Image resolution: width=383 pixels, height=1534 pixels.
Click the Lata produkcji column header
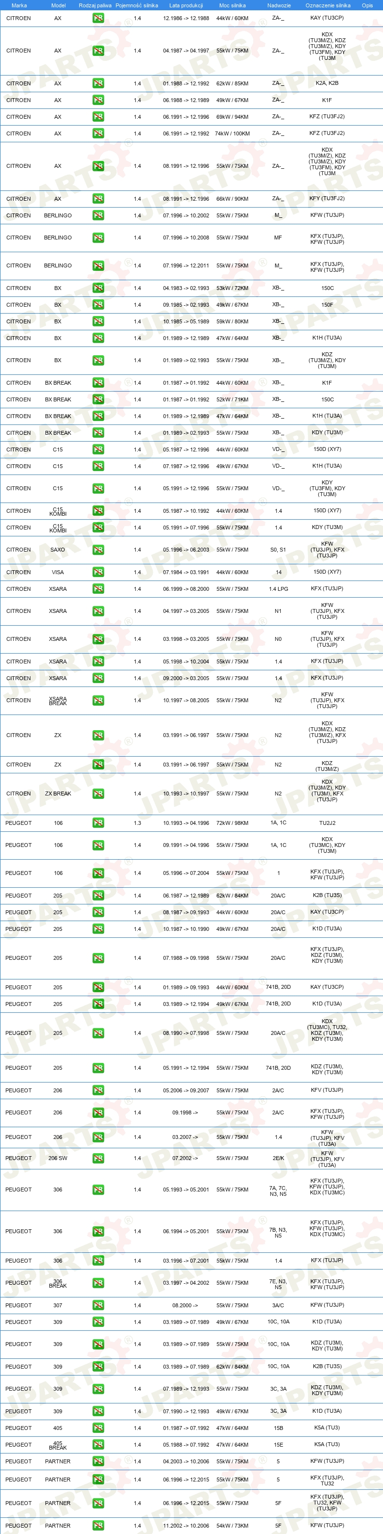pyautogui.click(x=186, y=5)
